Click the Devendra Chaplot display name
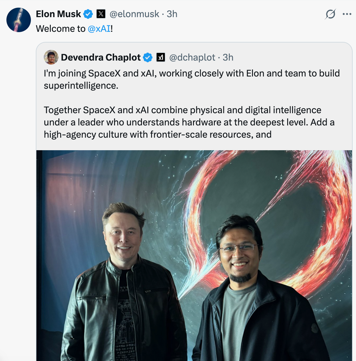This screenshot has width=356, height=361. pyautogui.click(x=101, y=58)
